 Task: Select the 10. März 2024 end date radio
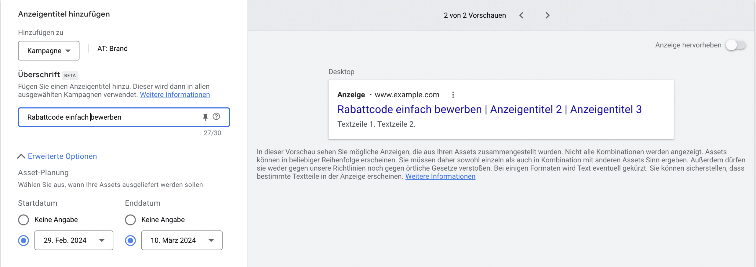point(130,240)
